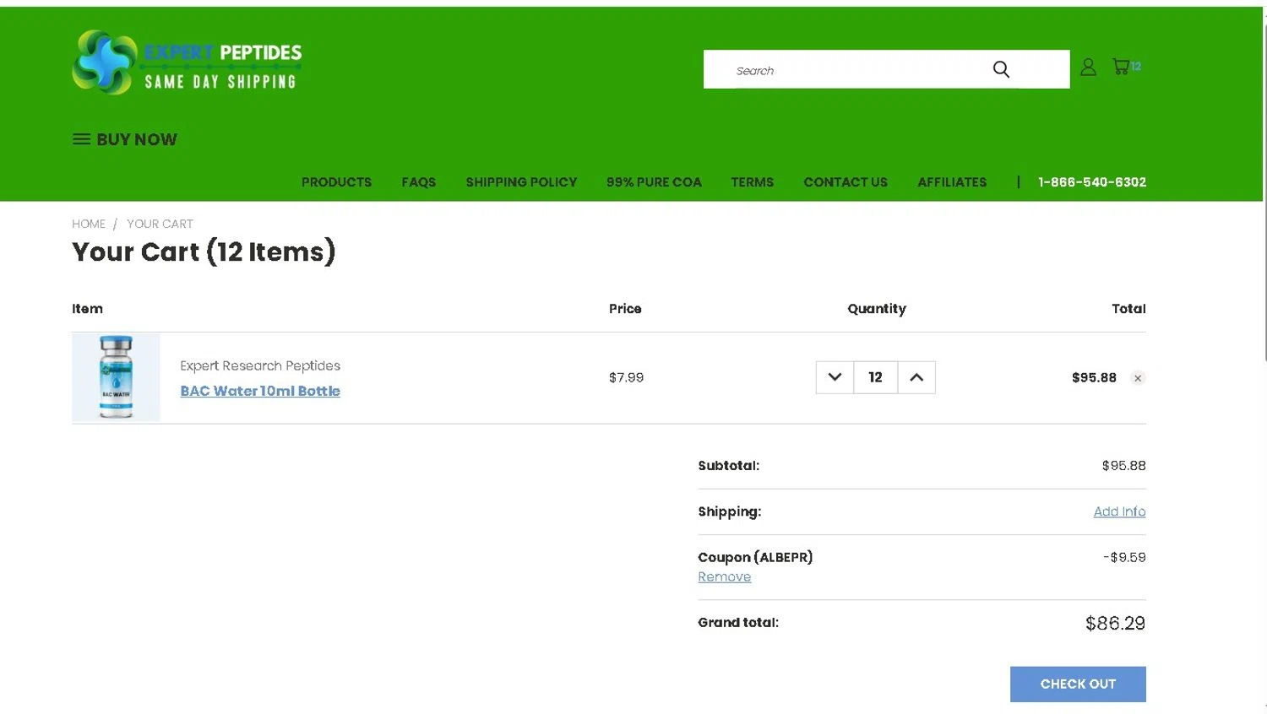The width and height of the screenshot is (1267, 714).
Task: Click the phone number 1-866-540-6302
Action: 1092,182
